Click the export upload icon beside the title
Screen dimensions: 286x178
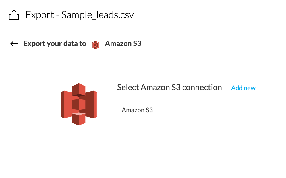tap(14, 15)
